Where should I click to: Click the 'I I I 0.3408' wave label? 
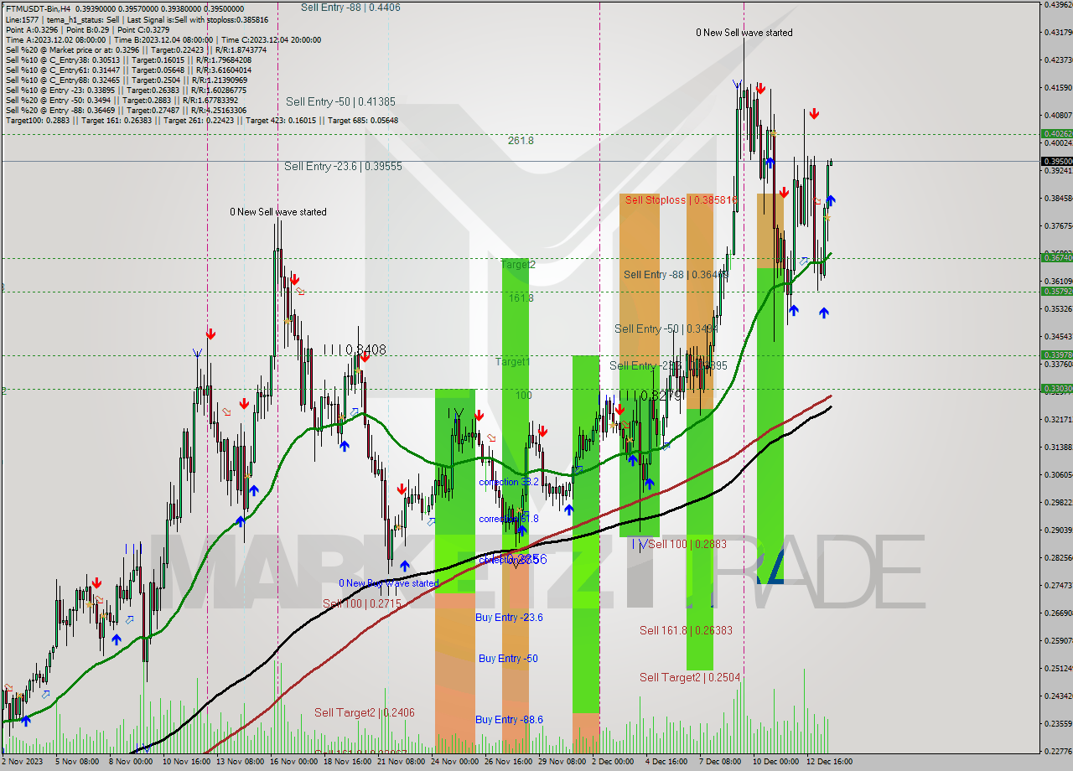355,349
